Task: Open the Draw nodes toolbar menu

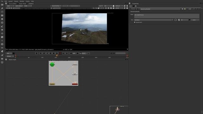Action: (x=2, y=8)
